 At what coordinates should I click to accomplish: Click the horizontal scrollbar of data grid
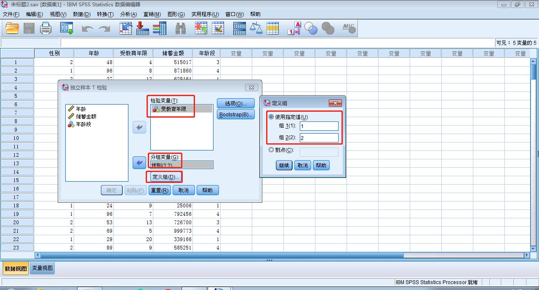(222, 255)
